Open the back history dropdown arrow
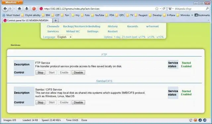Viewport: 212px width, 124px height. pyautogui.click(x=14, y=9)
